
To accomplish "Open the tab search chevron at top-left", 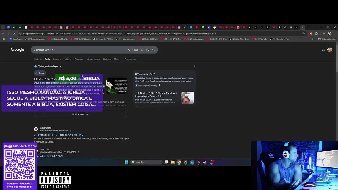I will click(x=3, y=27).
